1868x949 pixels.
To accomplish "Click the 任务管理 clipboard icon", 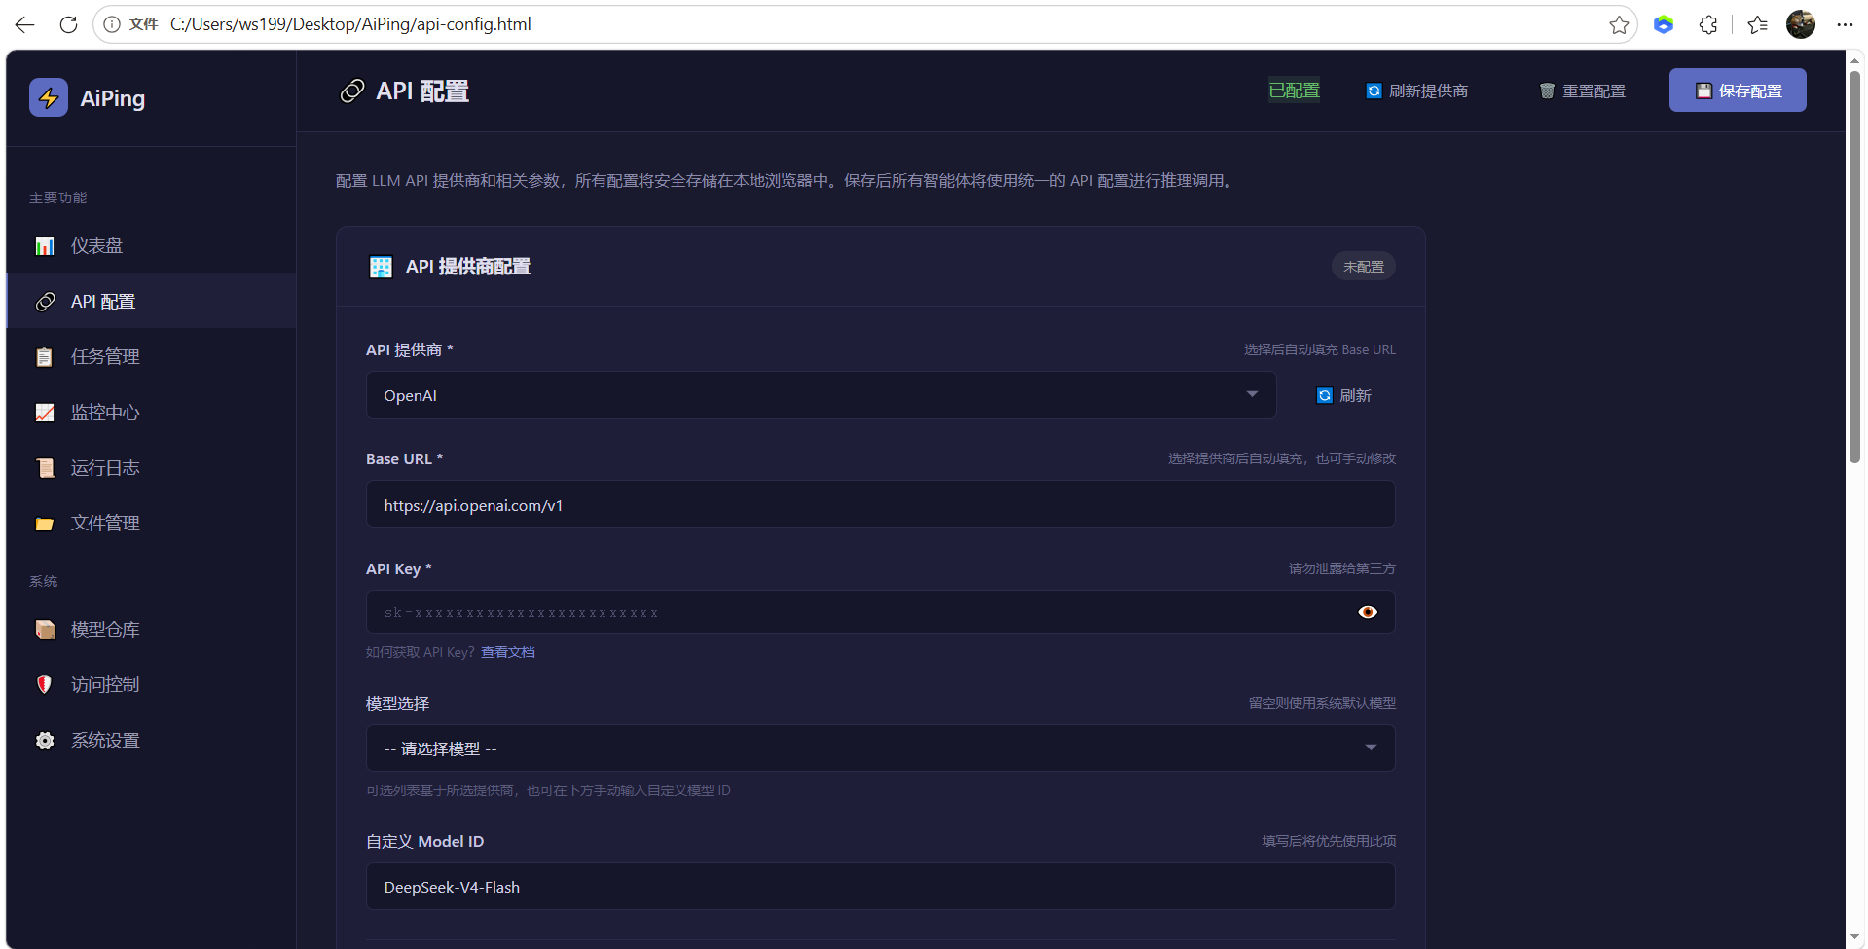I will 45,357.
